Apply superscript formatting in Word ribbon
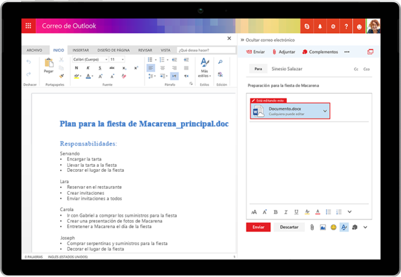This screenshot has width=401, height=277. [x=136, y=68]
